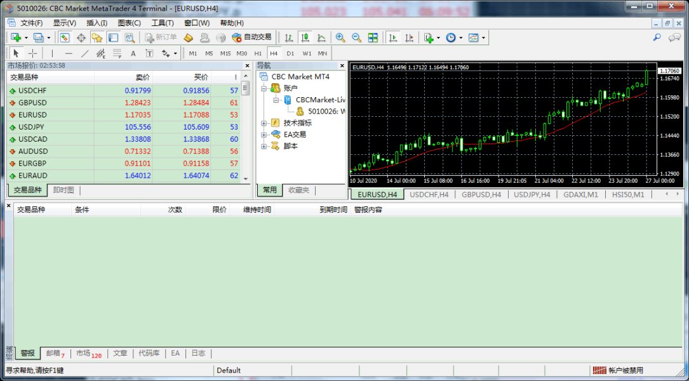Draw a horizontal line tool

tap(69, 53)
